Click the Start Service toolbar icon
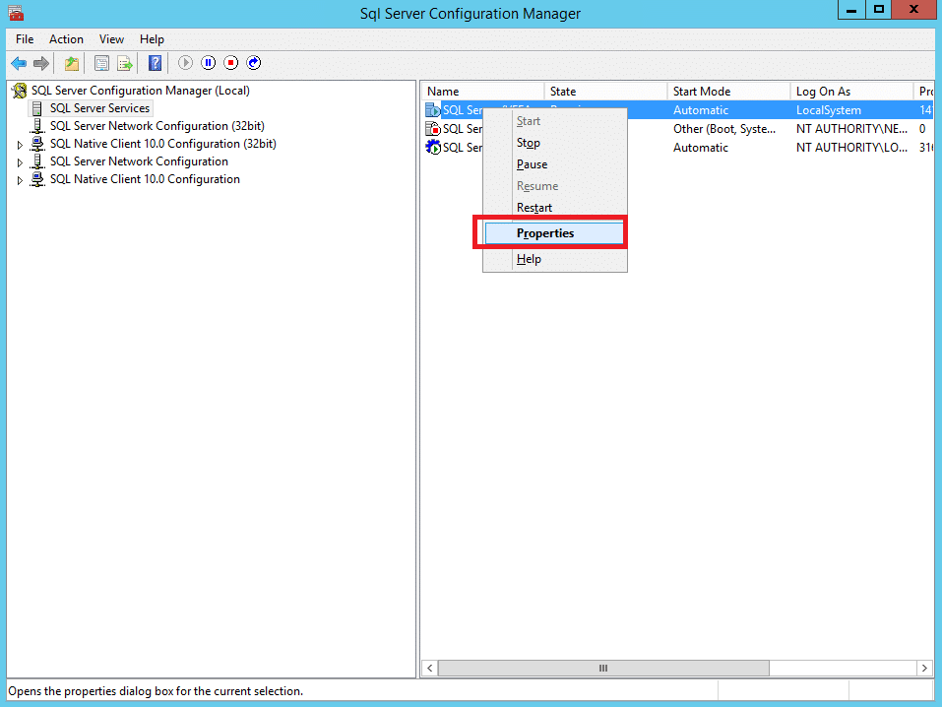This screenshot has width=942, height=707. click(x=186, y=62)
